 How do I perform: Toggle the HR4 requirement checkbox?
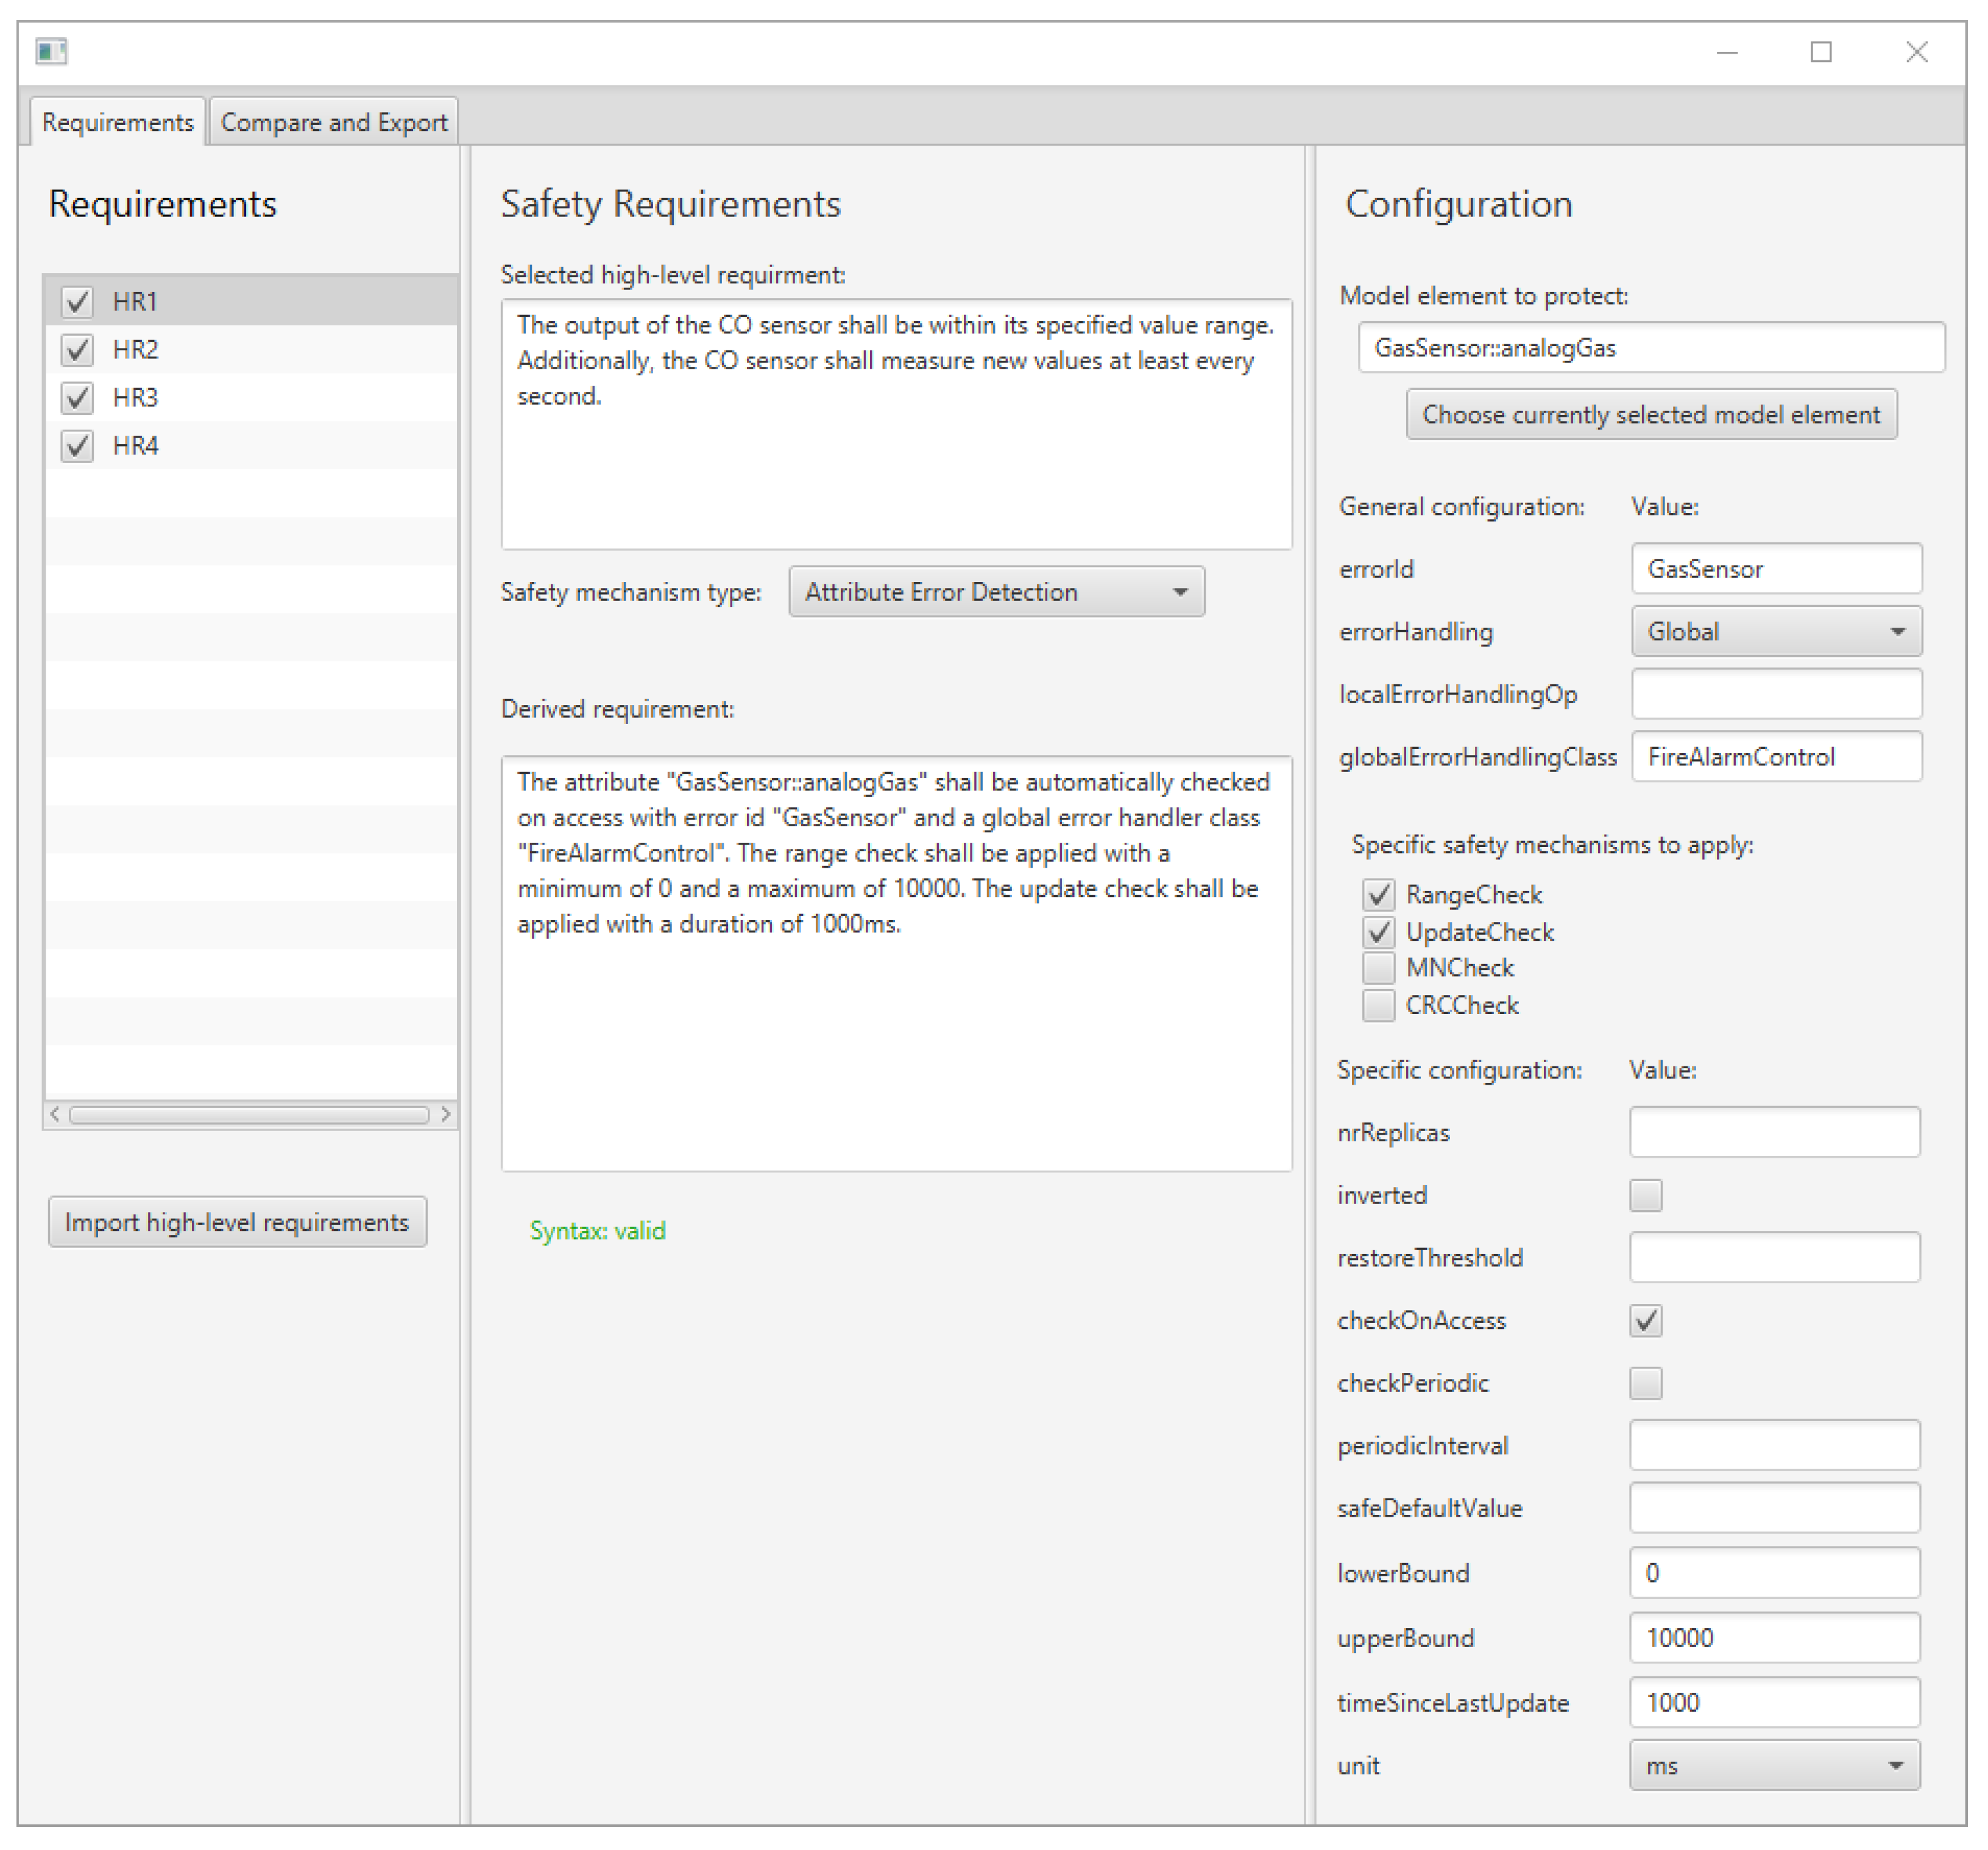[x=77, y=446]
